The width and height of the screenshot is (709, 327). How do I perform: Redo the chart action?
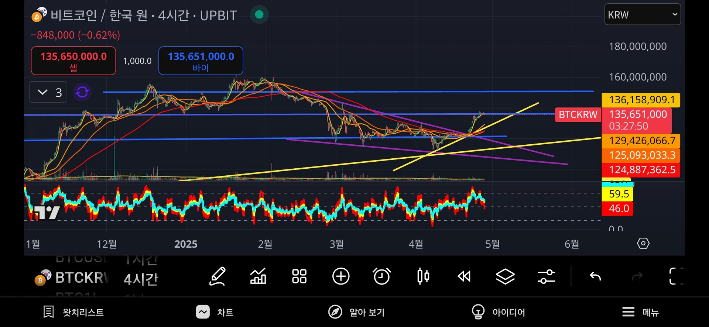[x=637, y=276]
